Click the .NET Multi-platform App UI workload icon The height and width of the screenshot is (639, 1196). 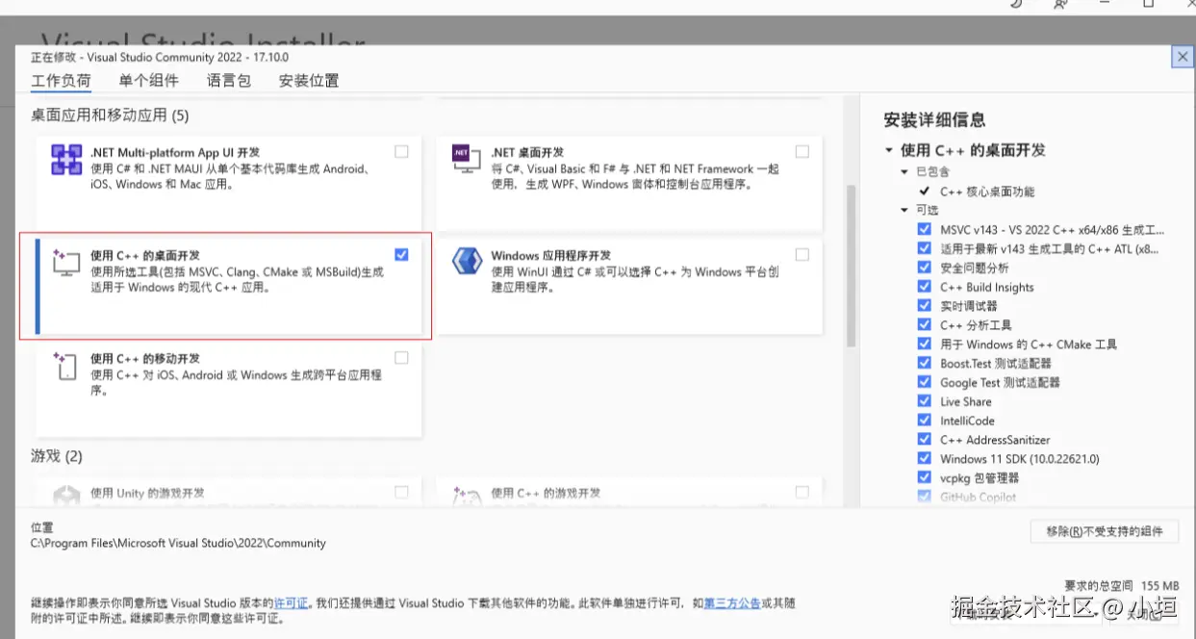click(x=66, y=161)
